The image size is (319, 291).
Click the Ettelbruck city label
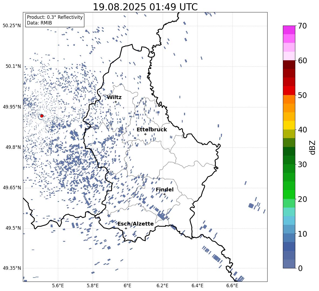click(x=152, y=130)
